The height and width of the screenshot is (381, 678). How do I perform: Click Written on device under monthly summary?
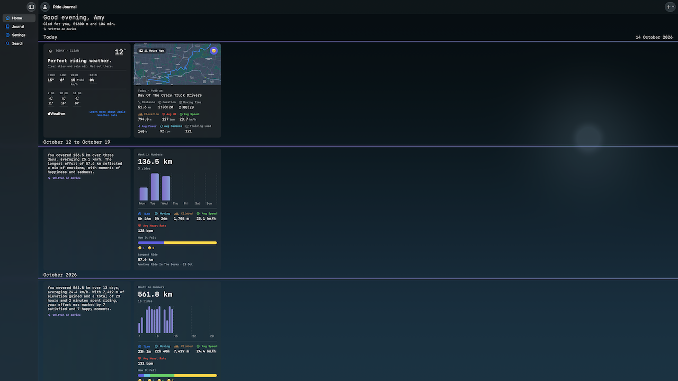tap(64, 315)
